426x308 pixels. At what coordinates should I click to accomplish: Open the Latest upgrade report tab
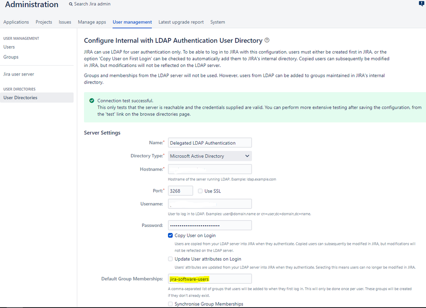coord(181,22)
